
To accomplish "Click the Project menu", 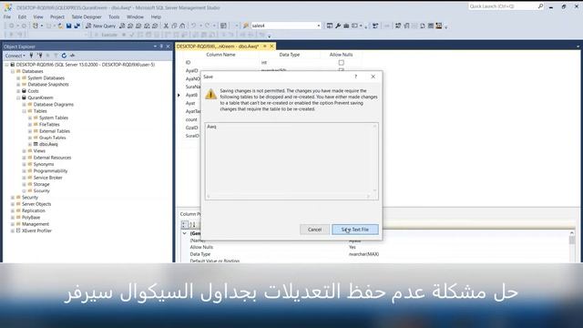I will [x=57, y=16].
